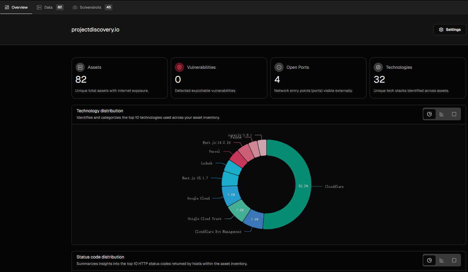Click the Next.js:14.2.16 chart segment
Image resolution: width=468 pixels, height=272 pixels.
pyautogui.click(x=246, y=153)
